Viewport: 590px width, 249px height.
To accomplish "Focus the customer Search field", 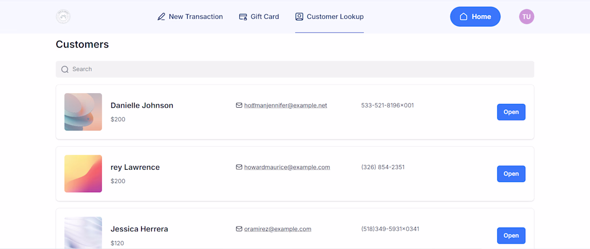I will pyautogui.click(x=295, y=69).
